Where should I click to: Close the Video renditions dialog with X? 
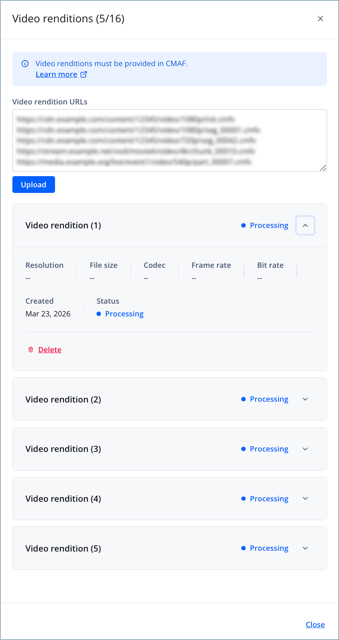(320, 19)
